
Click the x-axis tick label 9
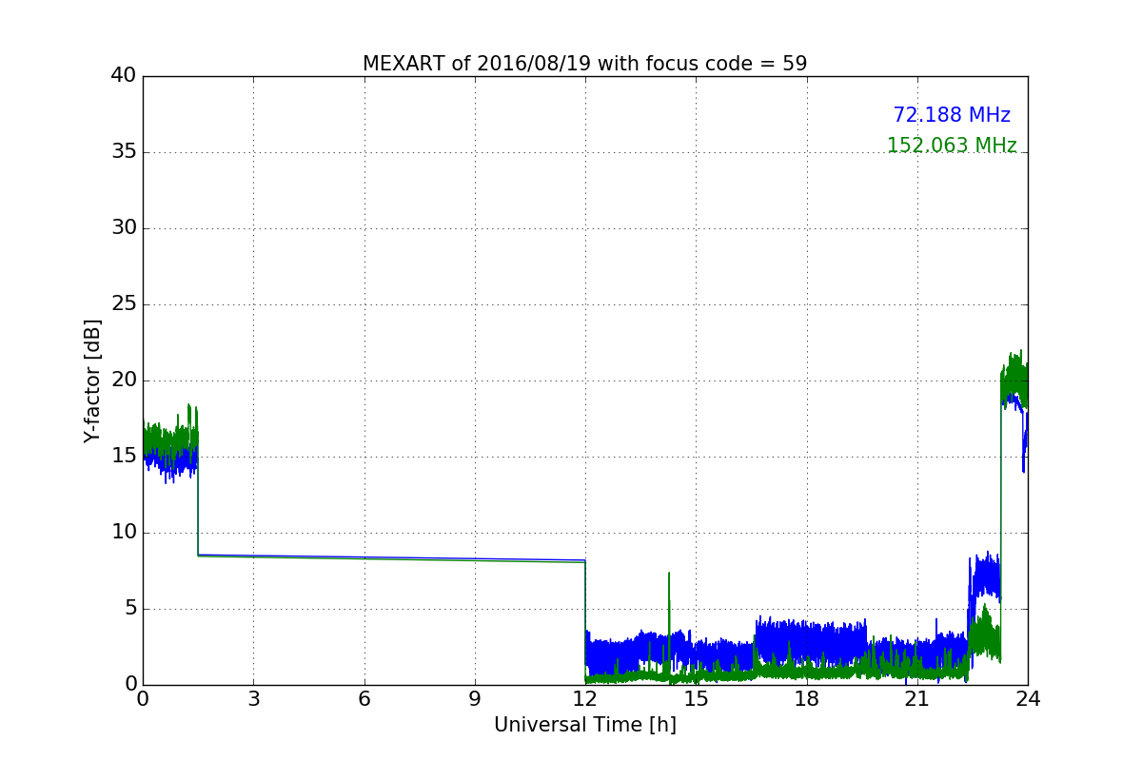[x=475, y=699]
